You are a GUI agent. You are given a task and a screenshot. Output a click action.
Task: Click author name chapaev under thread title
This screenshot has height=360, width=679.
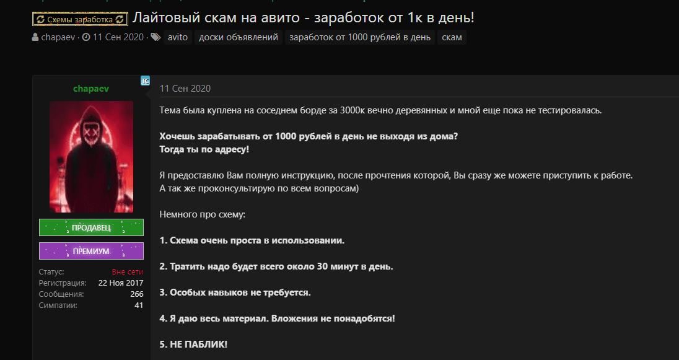click(58, 37)
